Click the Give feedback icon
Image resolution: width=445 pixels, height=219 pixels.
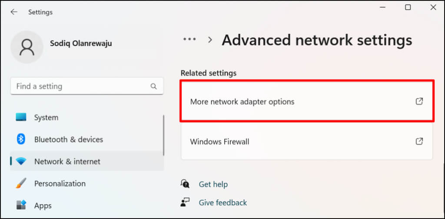click(x=185, y=202)
